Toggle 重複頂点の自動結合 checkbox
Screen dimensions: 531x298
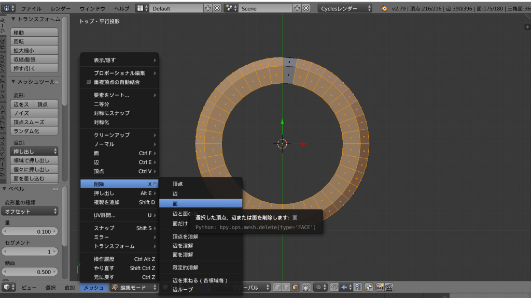click(89, 82)
